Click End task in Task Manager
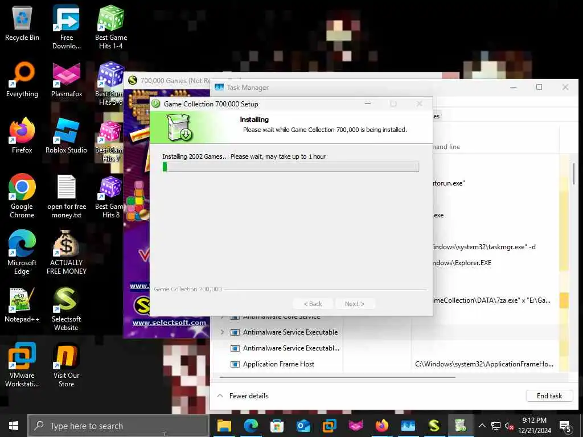The width and height of the screenshot is (583, 437). pyautogui.click(x=549, y=396)
